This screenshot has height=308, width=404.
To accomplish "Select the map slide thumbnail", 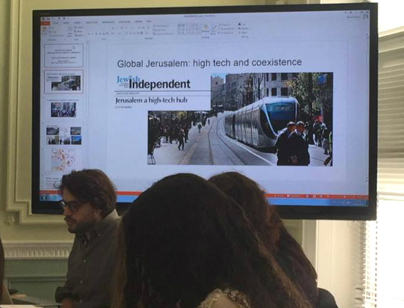I will pyautogui.click(x=63, y=159).
